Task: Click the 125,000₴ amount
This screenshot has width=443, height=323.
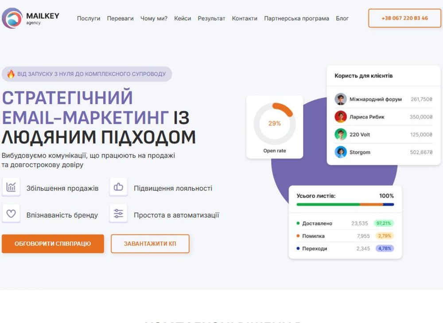Action: 421,135
